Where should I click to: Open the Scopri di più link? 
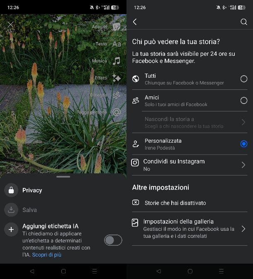[x=46, y=254]
